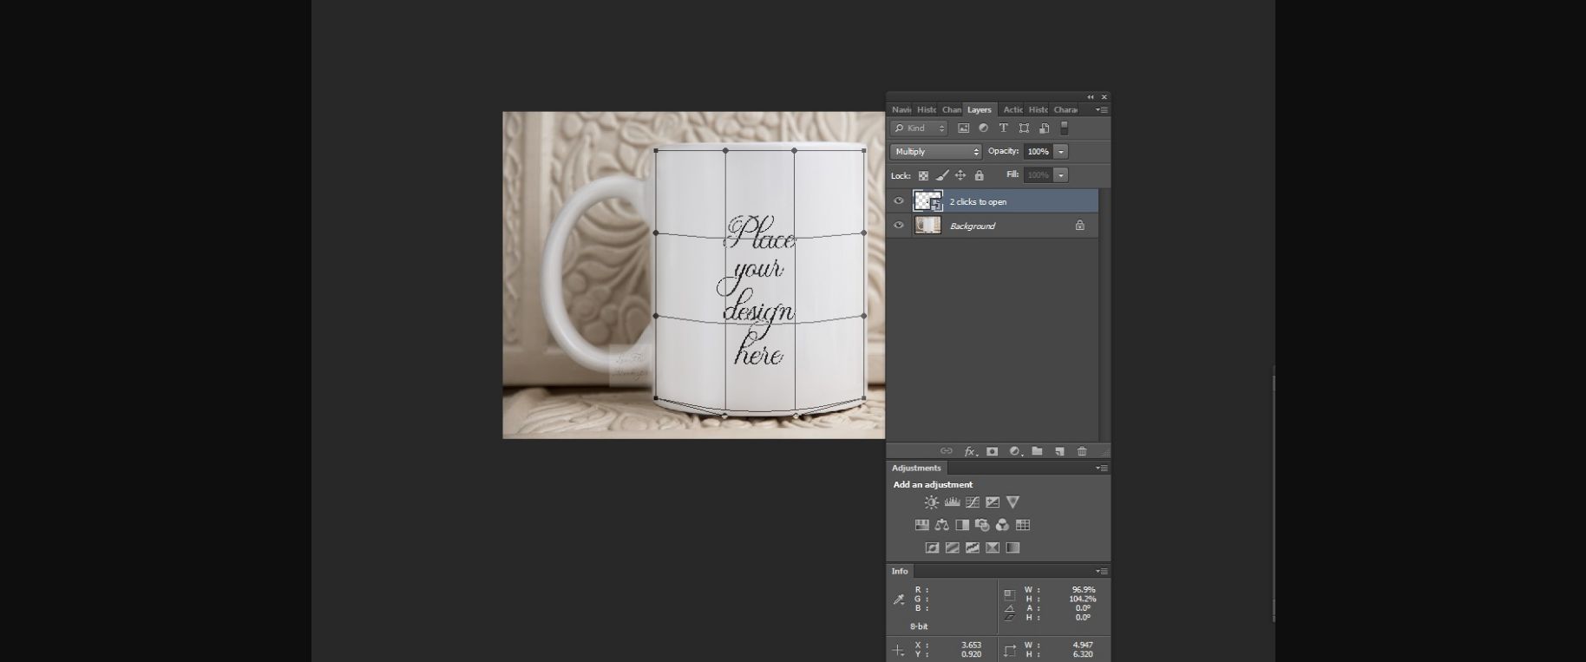The width and height of the screenshot is (1586, 662).
Task: Add a Brightness/Contrast adjustment
Action: [x=931, y=502]
